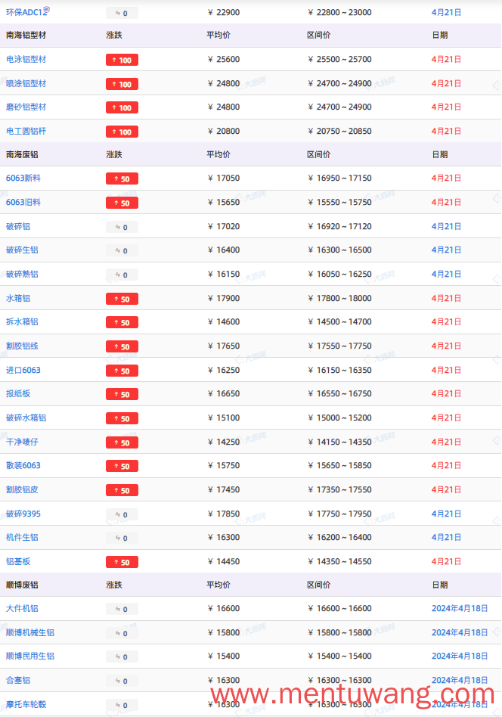Open the 割胶铝皮 link
502x717 pixels.
pos(22,490)
